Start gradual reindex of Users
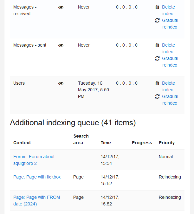The image size is (194, 214). point(170,100)
